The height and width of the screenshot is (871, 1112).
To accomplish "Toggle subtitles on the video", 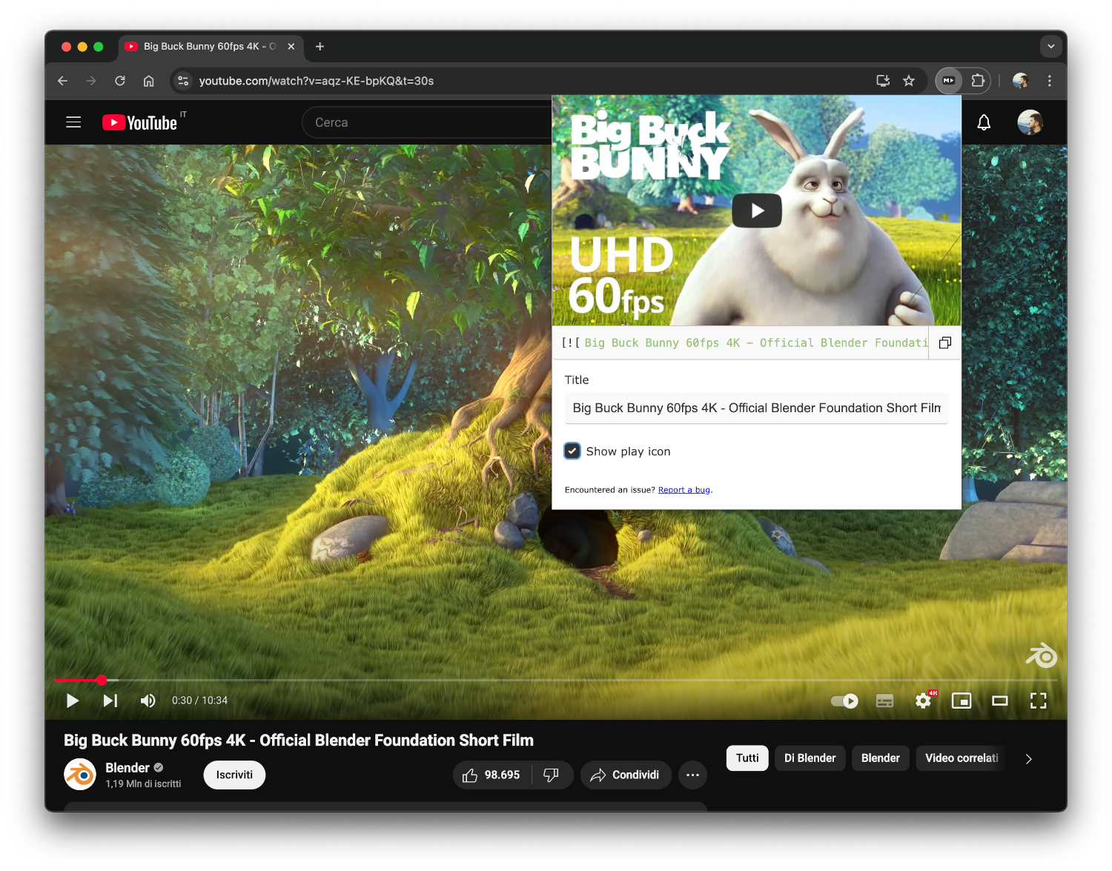I will (x=884, y=701).
